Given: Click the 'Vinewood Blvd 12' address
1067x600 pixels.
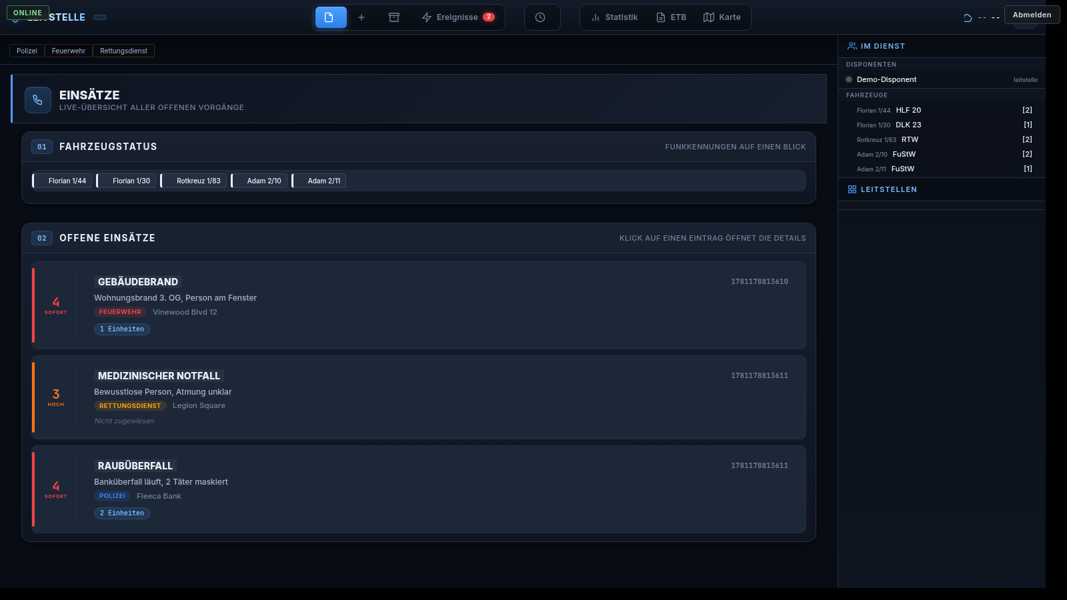Looking at the screenshot, I should [x=185, y=312].
